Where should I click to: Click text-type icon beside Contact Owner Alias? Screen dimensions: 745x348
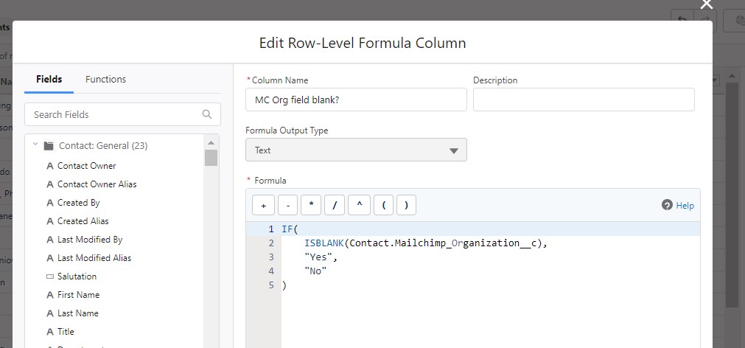pyautogui.click(x=50, y=184)
